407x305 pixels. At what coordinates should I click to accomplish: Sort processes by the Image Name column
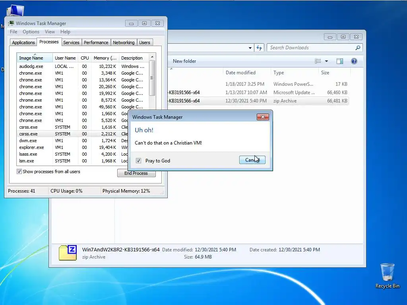click(x=35, y=58)
